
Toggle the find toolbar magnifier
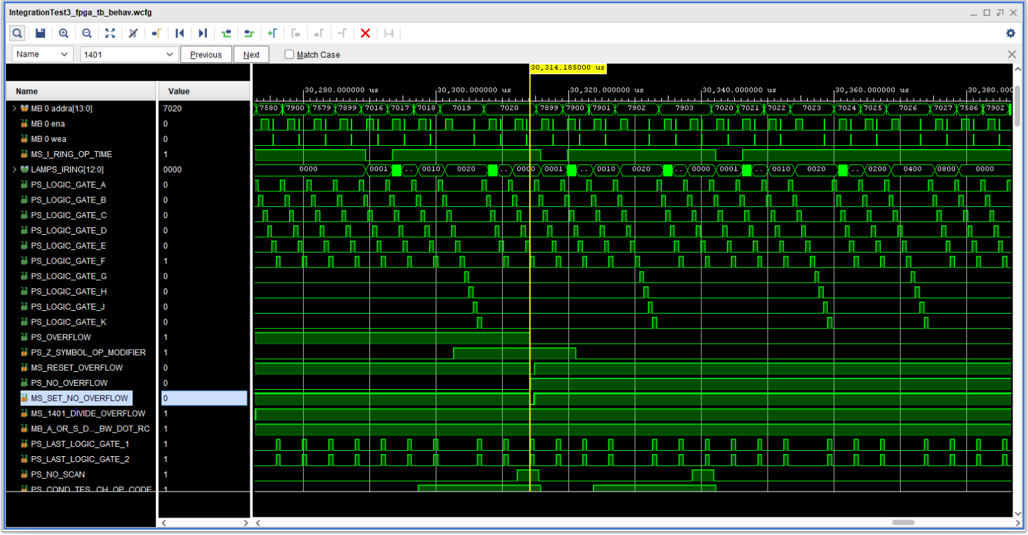(17, 33)
